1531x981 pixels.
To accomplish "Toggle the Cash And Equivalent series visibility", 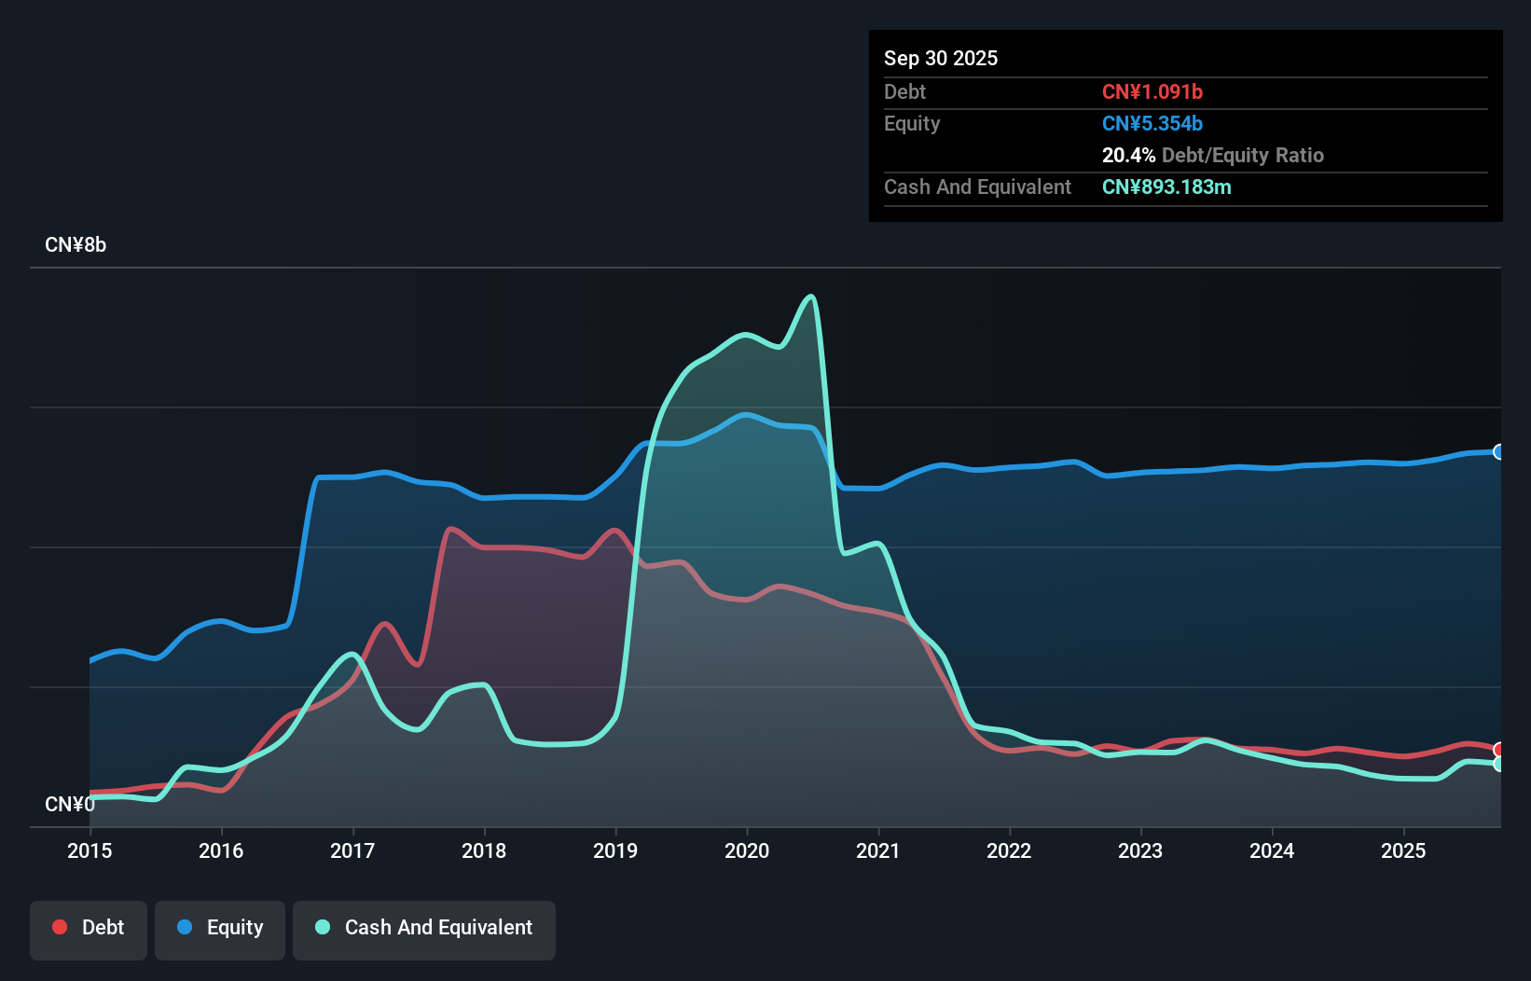I will click(x=423, y=927).
